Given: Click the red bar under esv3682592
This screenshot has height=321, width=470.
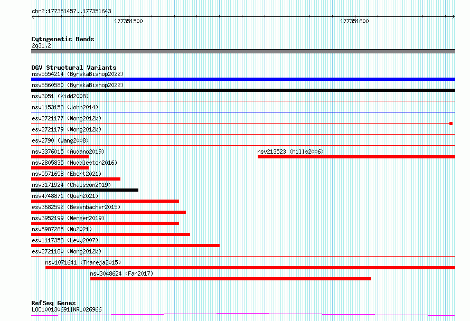Looking at the screenshot, I should [108, 212].
